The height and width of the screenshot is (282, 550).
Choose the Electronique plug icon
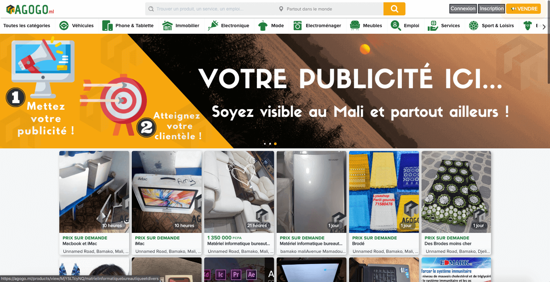(213, 26)
